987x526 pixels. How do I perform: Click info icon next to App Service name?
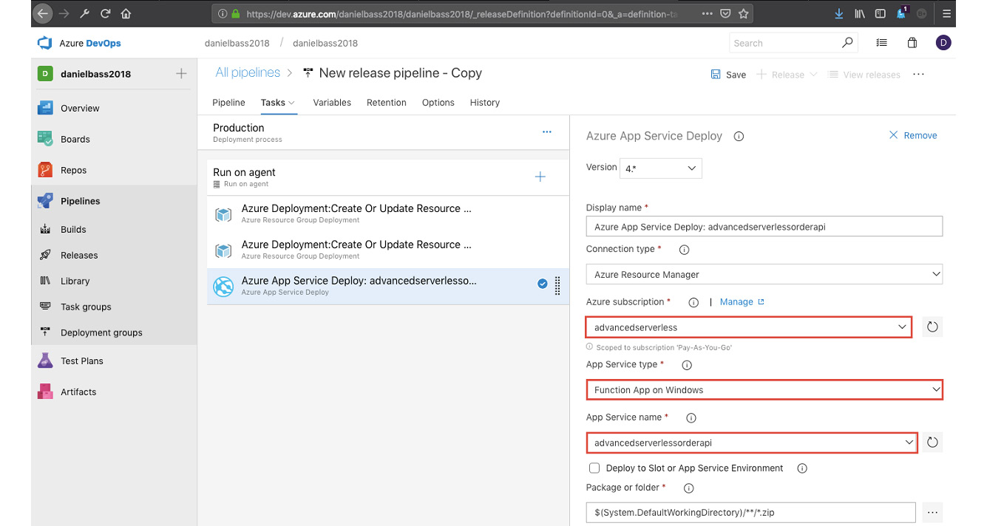(x=691, y=417)
